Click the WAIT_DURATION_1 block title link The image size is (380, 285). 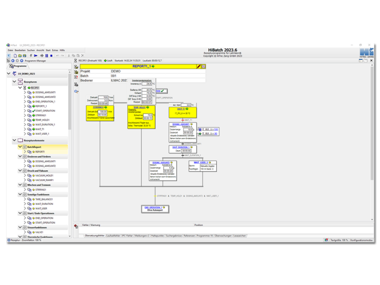[181, 147]
